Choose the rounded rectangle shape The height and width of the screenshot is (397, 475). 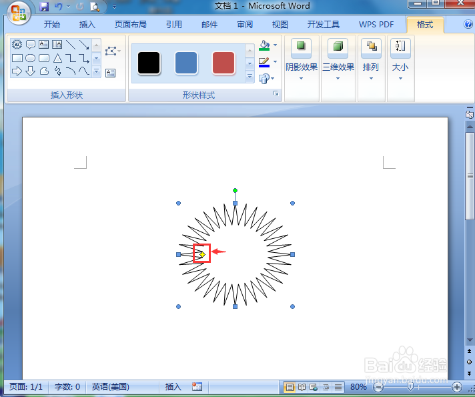pyautogui.click(x=44, y=58)
